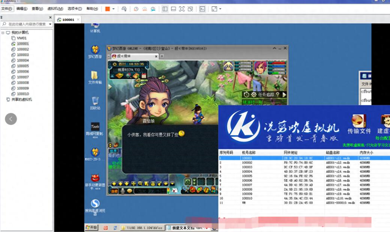Open the library search dropdown arrow
Screen dimensions: 390x232
[50, 24]
